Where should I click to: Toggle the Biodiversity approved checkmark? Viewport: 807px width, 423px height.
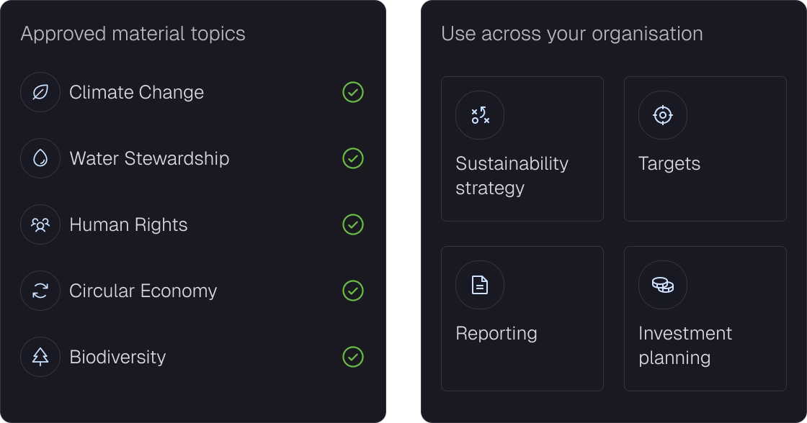click(x=353, y=357)
